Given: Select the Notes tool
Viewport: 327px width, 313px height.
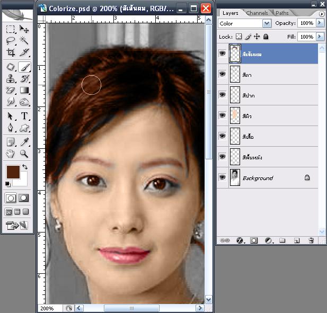Looking at the screenshot, I should tap(11, 142).
